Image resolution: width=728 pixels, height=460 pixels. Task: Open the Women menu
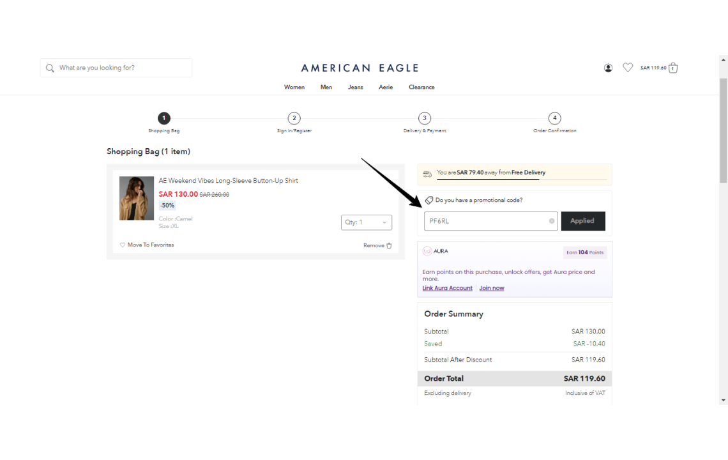(x=294, y=88)
